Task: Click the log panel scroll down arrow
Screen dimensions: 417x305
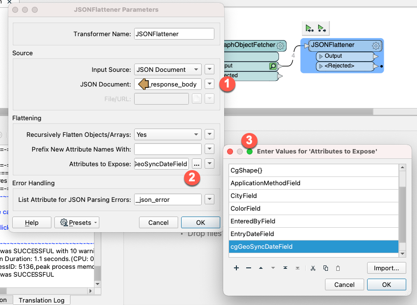Action: click(x=97, y=284)
